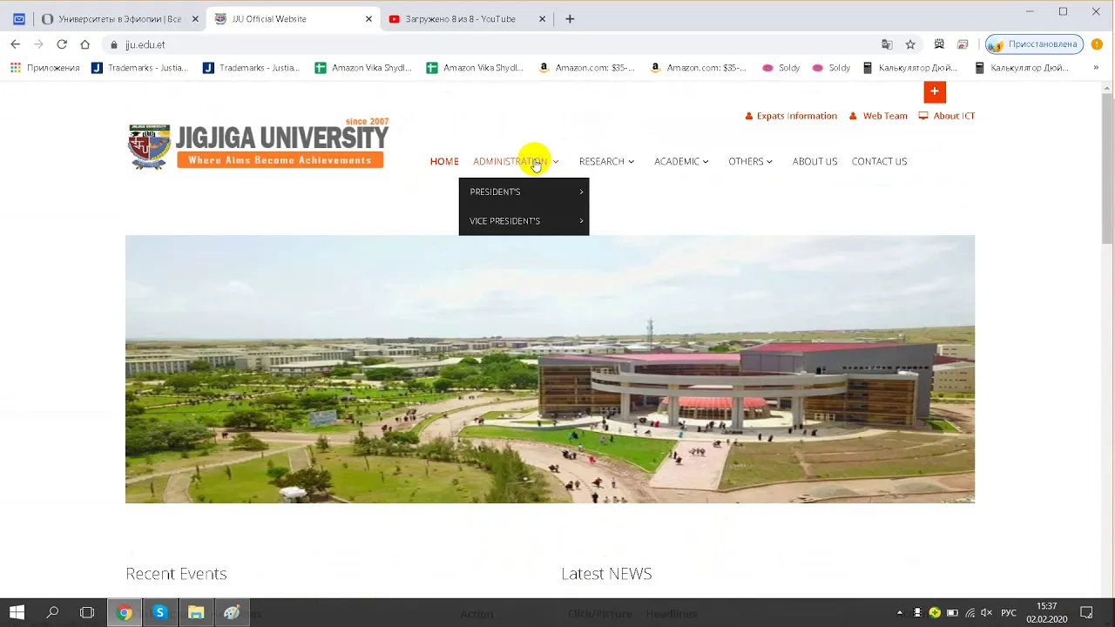Open a new browser tab
This screenshot has width=1115, height=627.
tap(570, 18)
